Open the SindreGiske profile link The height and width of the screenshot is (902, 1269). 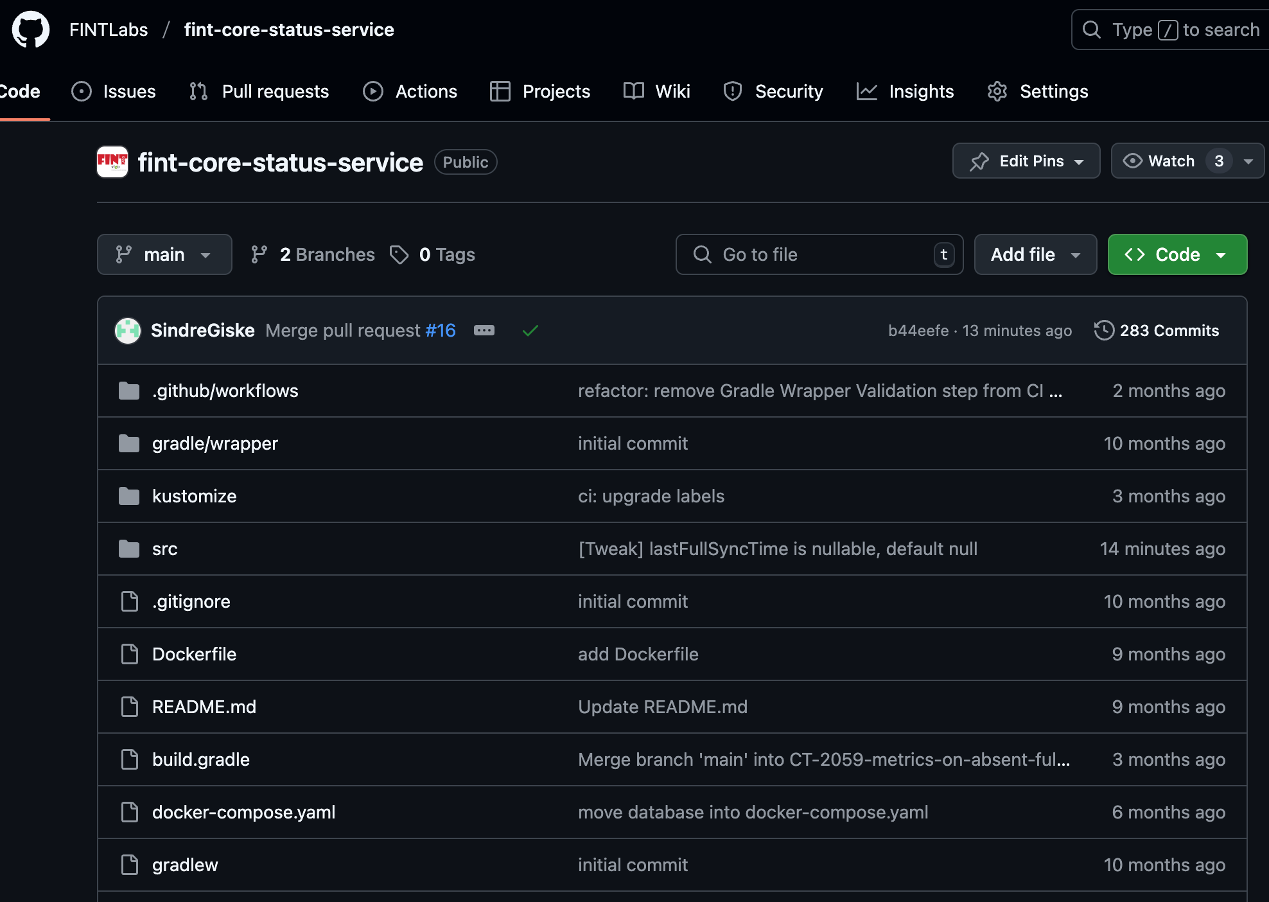[x=203, y=330]
